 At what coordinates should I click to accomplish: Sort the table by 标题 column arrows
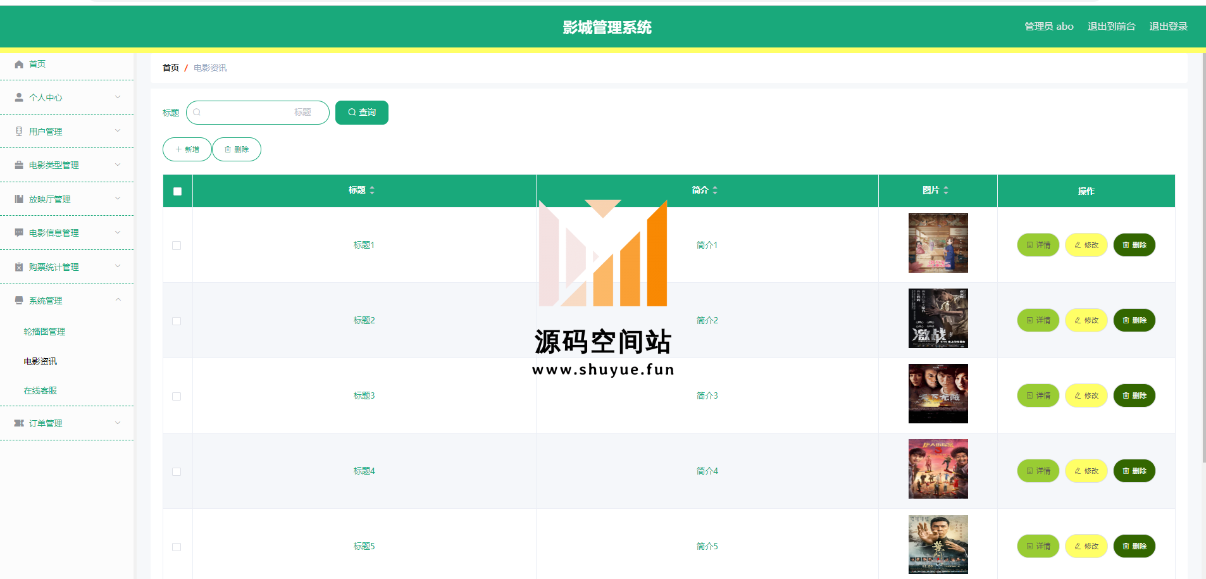pyautogui.click(x=372, y=190)
